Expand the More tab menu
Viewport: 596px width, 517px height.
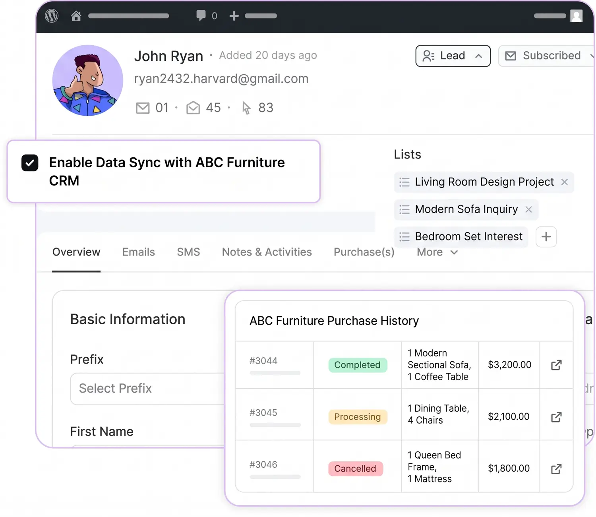(437, 252)
